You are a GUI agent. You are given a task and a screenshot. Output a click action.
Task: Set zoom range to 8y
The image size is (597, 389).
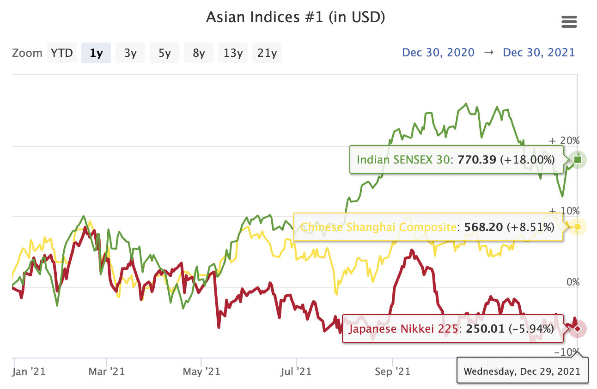pos(199,53)
